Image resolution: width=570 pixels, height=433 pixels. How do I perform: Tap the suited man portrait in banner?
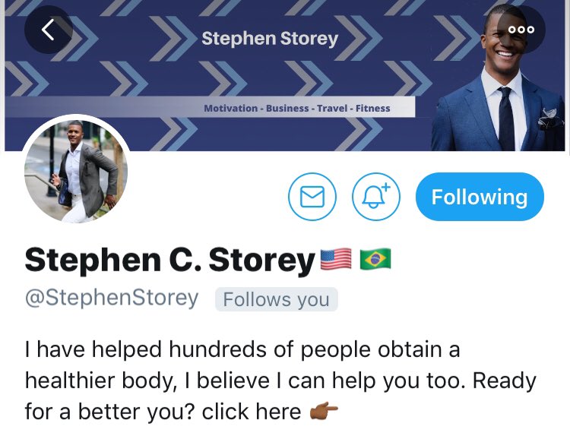click(x=498, y=78)
